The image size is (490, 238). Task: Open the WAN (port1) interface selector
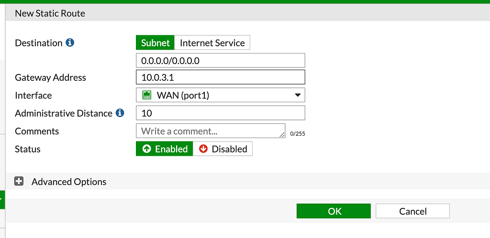[221, 95]
